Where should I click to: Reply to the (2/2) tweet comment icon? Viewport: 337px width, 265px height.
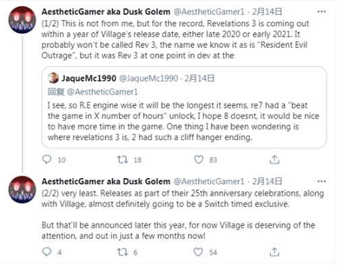47,252
